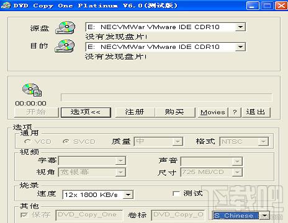This screenshot has height=223, width=288.
Task: Open the destination drive dropdown list
Action: tap(240, 47)
